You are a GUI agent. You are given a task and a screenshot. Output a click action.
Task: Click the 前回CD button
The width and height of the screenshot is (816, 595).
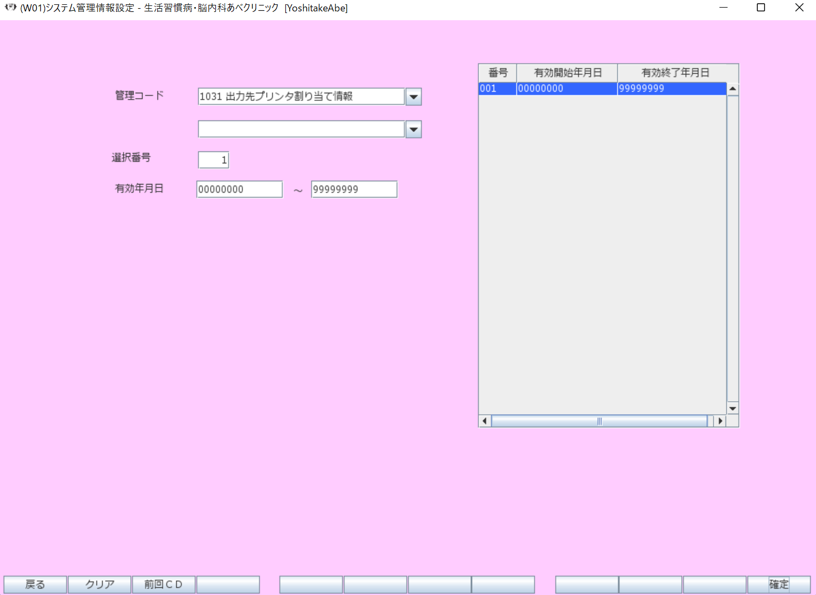point(163,584)
